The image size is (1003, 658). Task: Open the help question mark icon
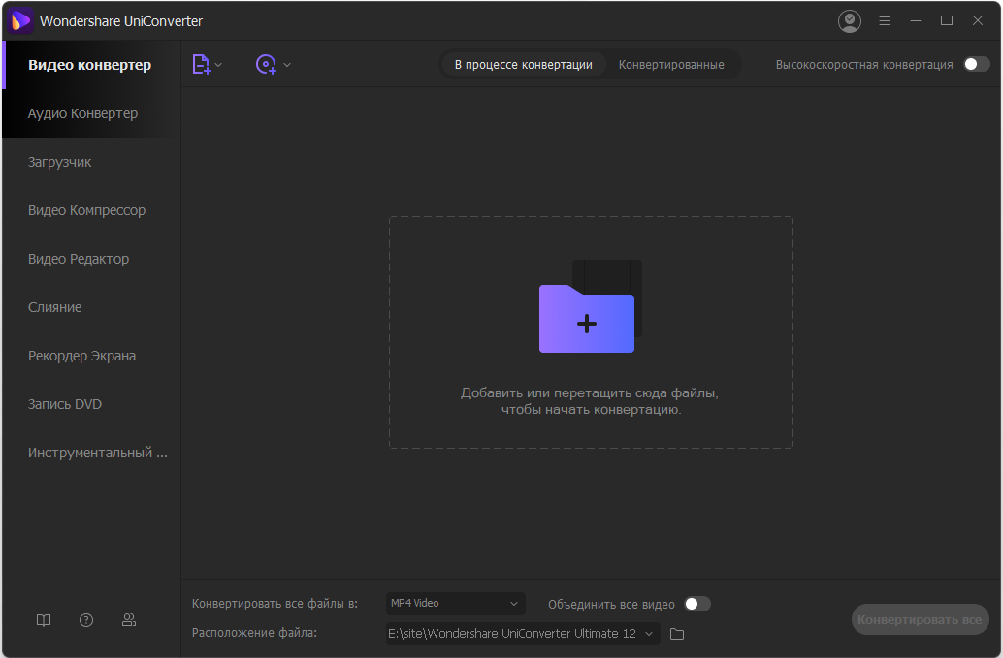[86, 620]
